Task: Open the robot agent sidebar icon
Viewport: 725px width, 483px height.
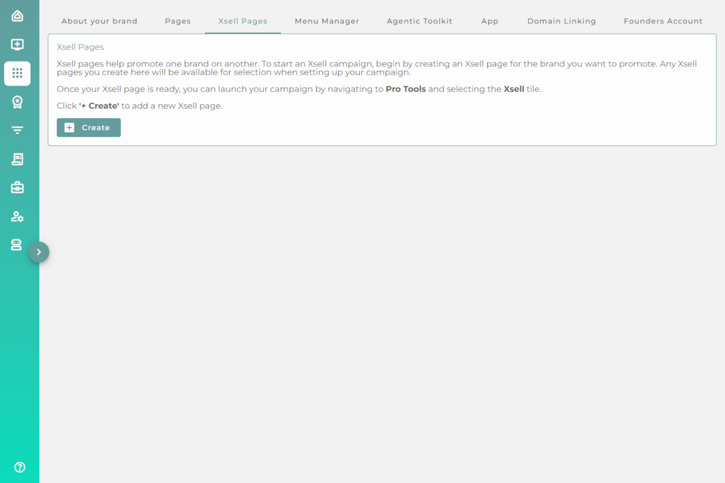Action: coord(16,245)
